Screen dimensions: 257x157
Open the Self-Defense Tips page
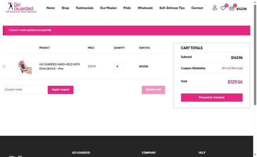pyautogui.click(x=172, y=8)
